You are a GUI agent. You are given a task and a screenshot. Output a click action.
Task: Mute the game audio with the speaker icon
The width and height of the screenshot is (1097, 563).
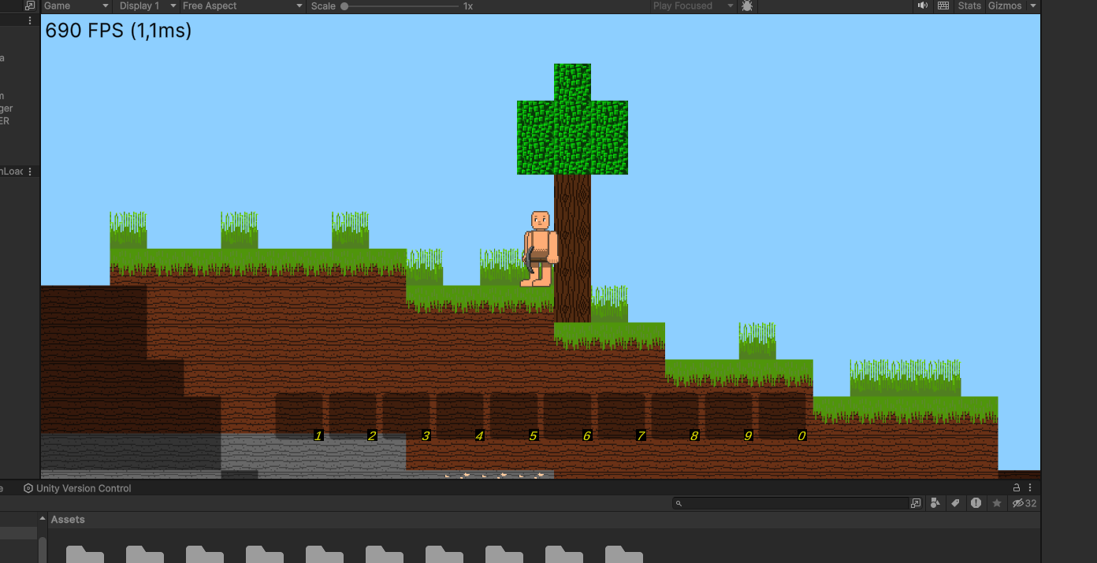922,6
